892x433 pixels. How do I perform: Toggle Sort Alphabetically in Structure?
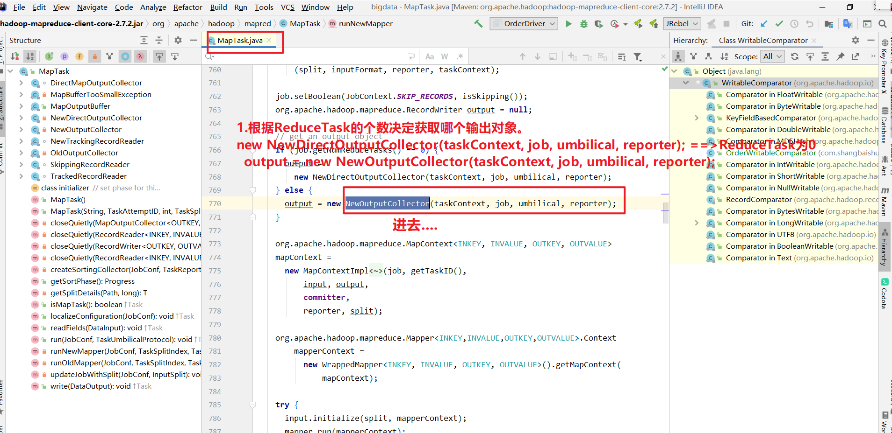[30, 56]
